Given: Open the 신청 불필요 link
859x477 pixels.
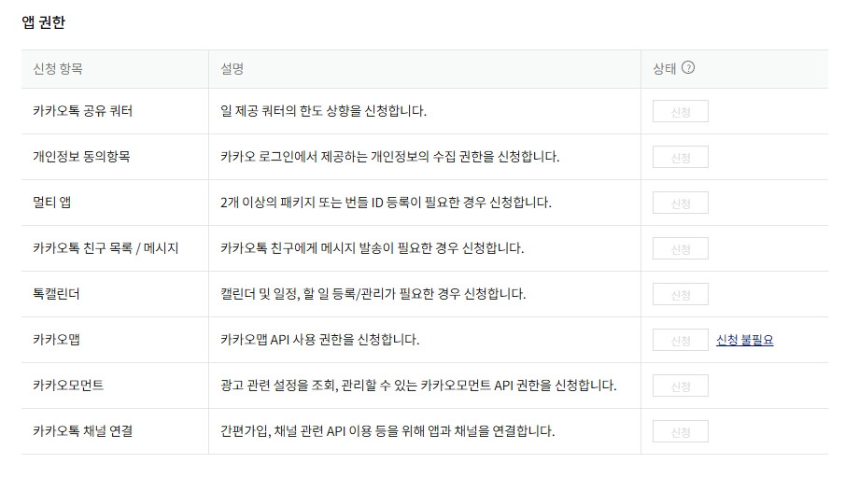Looking at the screenshot, I should point(744,340).
